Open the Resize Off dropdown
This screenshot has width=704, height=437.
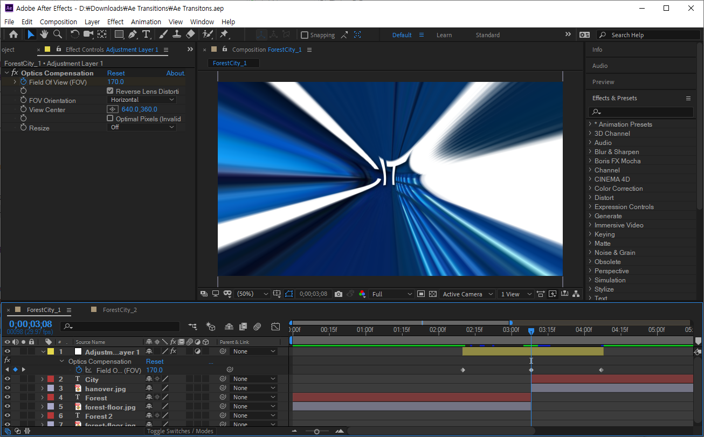[x=142, y=127]
